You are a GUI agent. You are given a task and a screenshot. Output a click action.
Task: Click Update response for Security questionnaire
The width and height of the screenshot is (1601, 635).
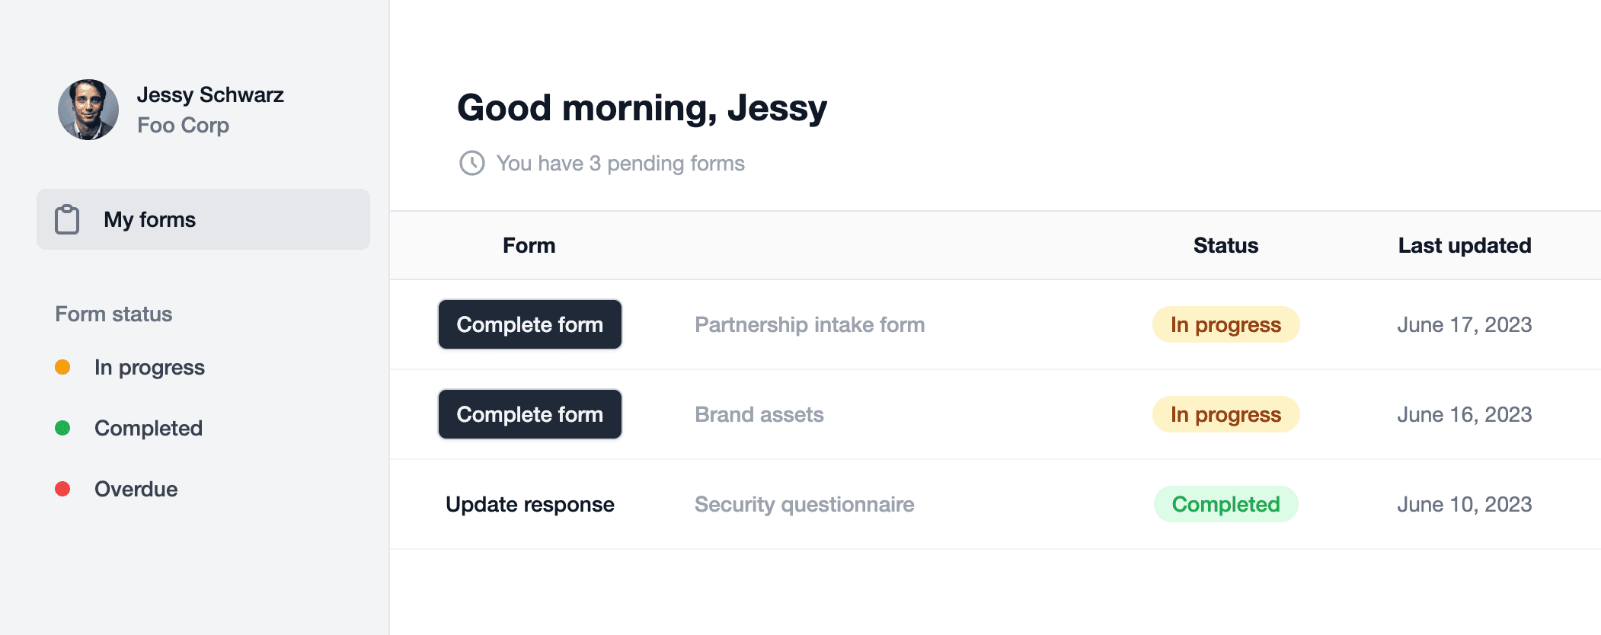(529, 504)
